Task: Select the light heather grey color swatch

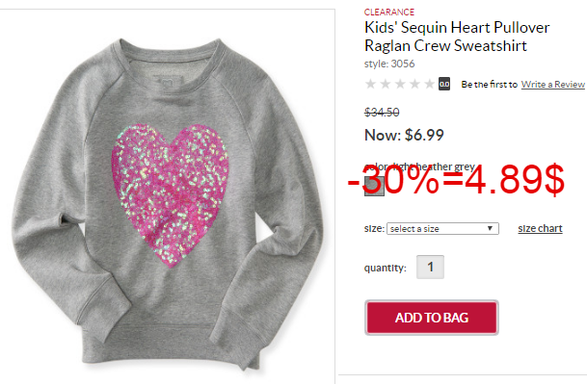Action: click(x=374, y=186)
